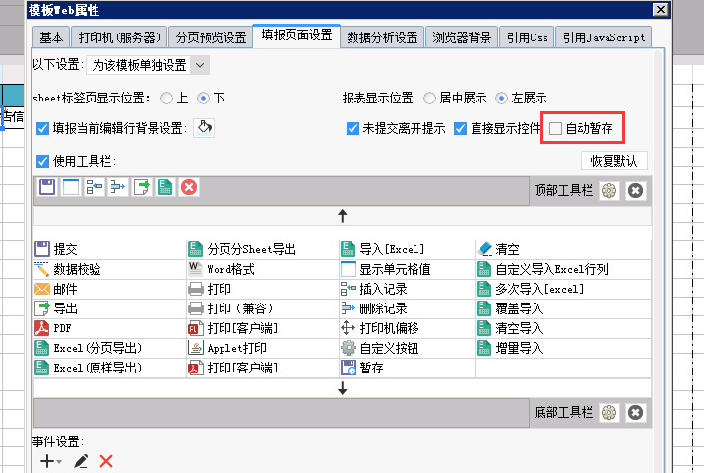Toggle 未提交离开提示 checkbox

coord(352,129)
